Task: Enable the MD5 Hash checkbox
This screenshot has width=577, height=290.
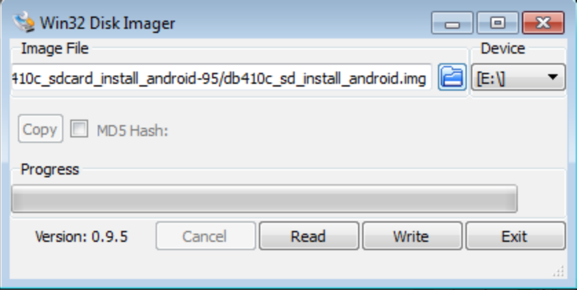Action: (x=79, y=129)
